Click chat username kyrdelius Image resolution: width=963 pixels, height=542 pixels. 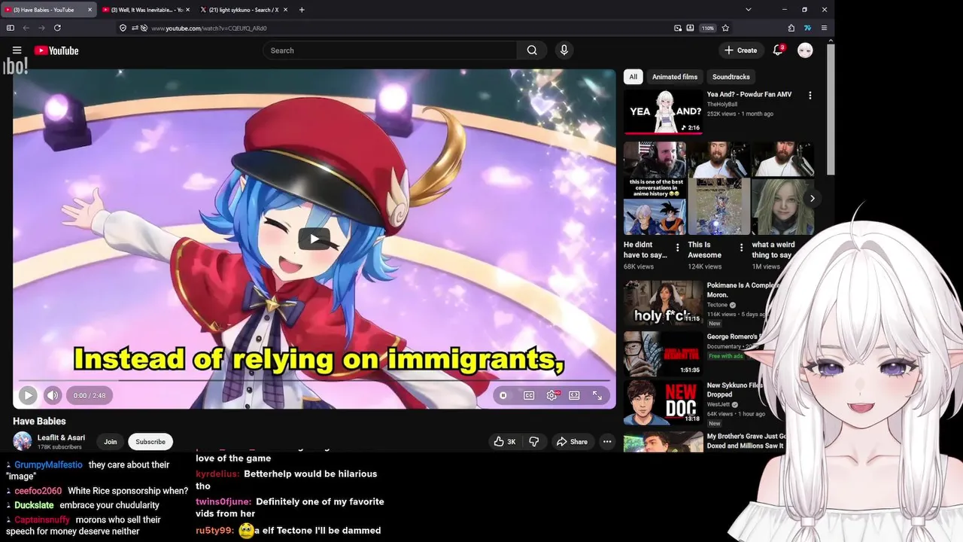point(217,474)
